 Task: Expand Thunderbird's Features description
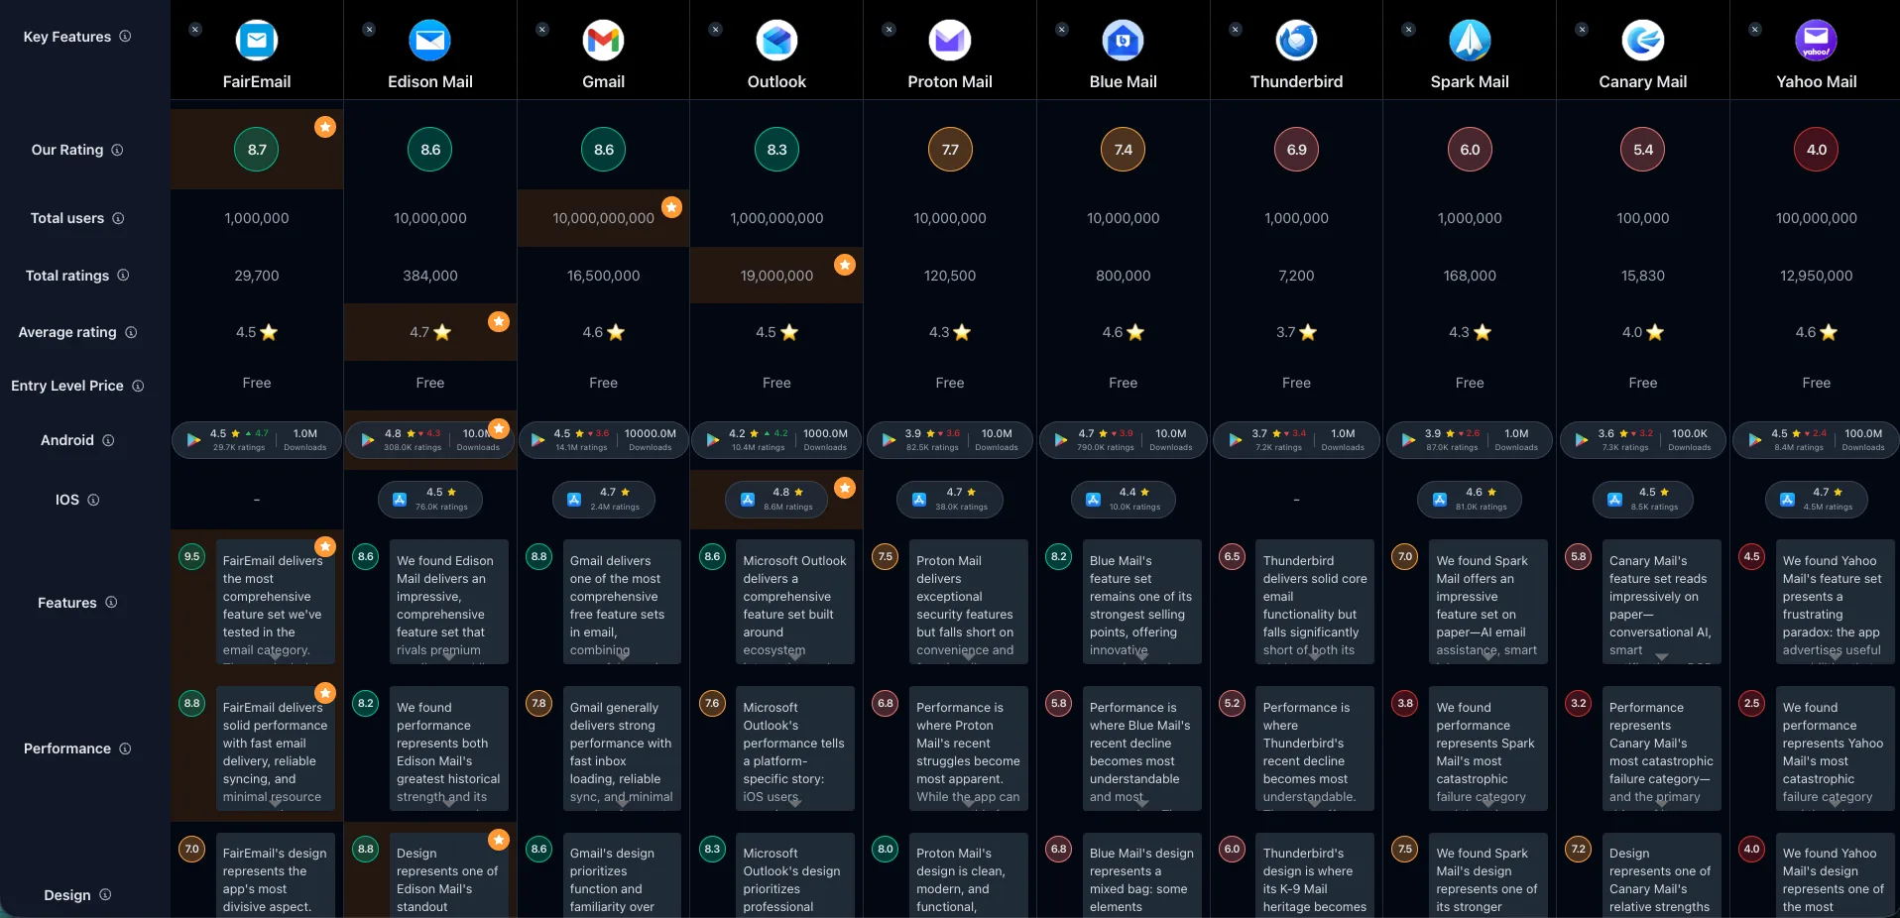[1315, 655]
